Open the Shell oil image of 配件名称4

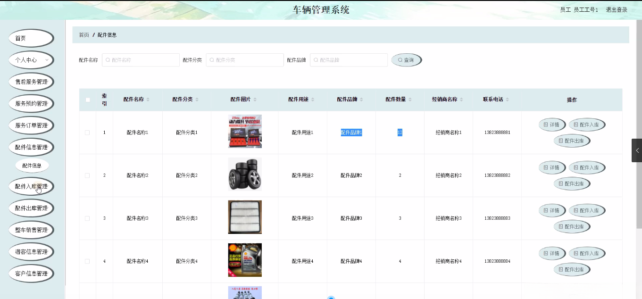tap(245, 260)
